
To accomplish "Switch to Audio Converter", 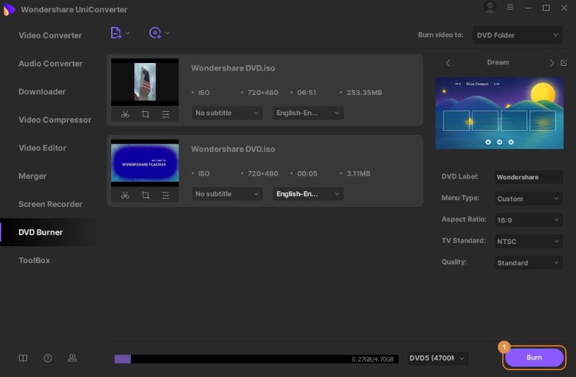I will 51,64.
